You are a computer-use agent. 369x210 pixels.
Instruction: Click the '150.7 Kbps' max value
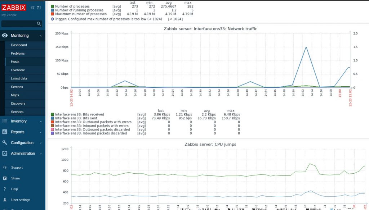(x=231, y=118)
